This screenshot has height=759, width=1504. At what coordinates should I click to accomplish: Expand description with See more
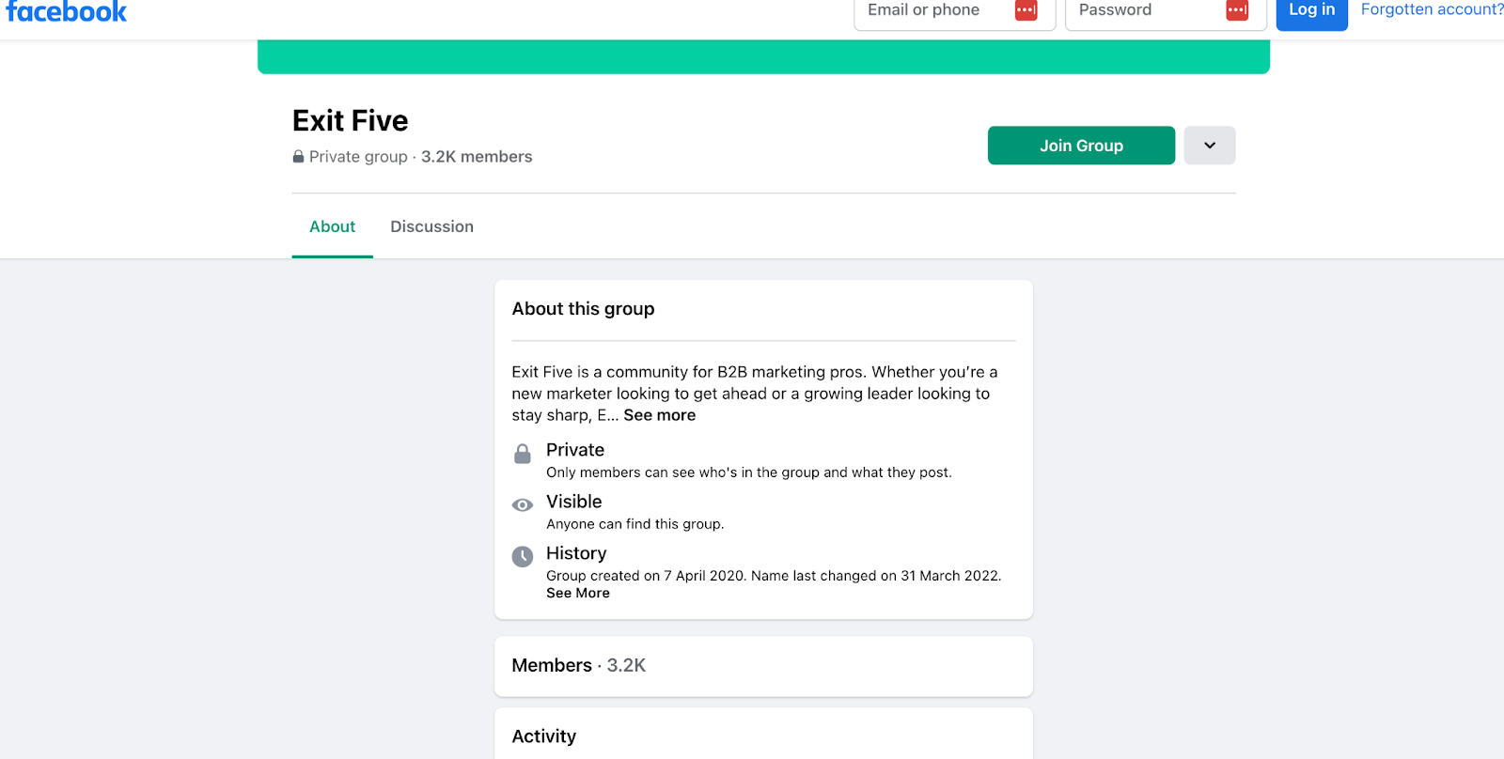point(660,415)
